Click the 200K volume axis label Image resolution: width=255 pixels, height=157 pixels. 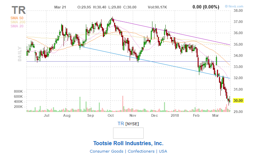(18, 107)
